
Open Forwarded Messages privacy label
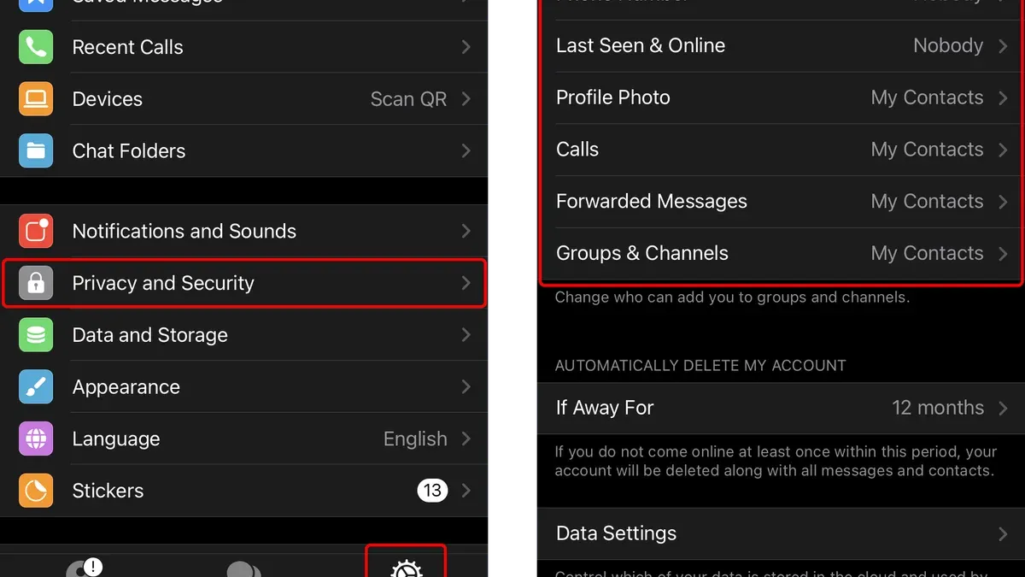click(x=652, y=202)
